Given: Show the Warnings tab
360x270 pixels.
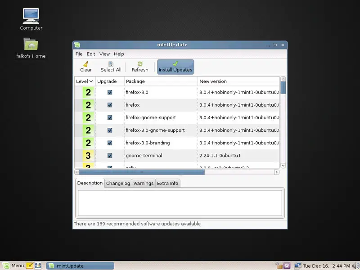Looking at the screenshot, I should click(x=144, y=183).
